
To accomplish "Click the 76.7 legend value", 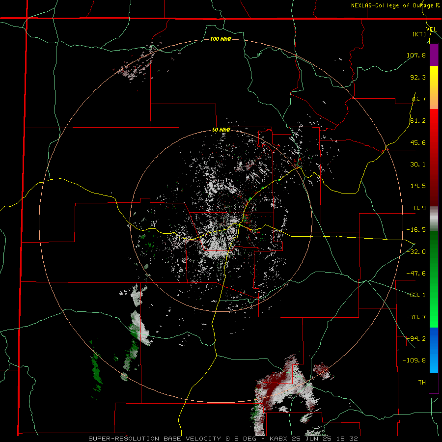I will pyautogui.click(x=418, y=99).
